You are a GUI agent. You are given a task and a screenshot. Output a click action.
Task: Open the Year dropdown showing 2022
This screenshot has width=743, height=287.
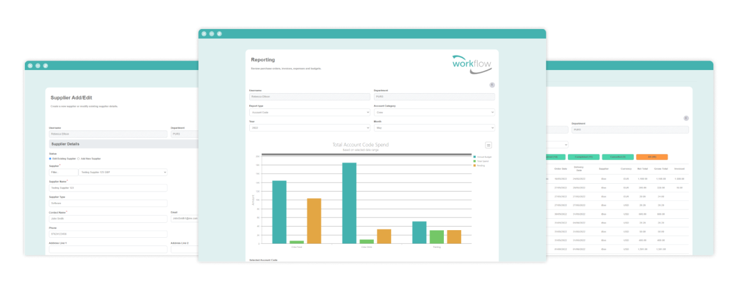(309, 127)
